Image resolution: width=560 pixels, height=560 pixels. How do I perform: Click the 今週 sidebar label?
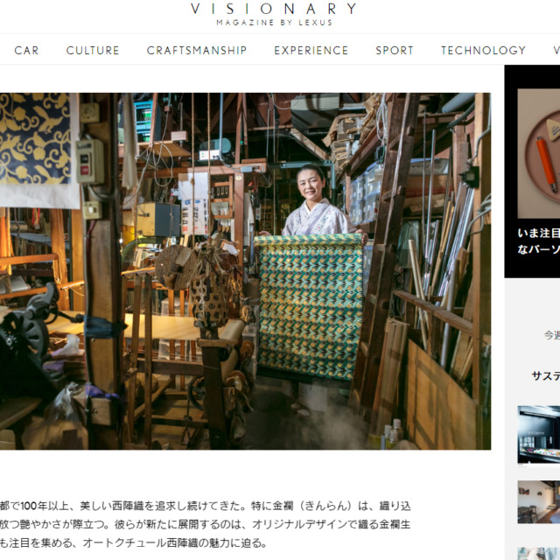[552, 335]
